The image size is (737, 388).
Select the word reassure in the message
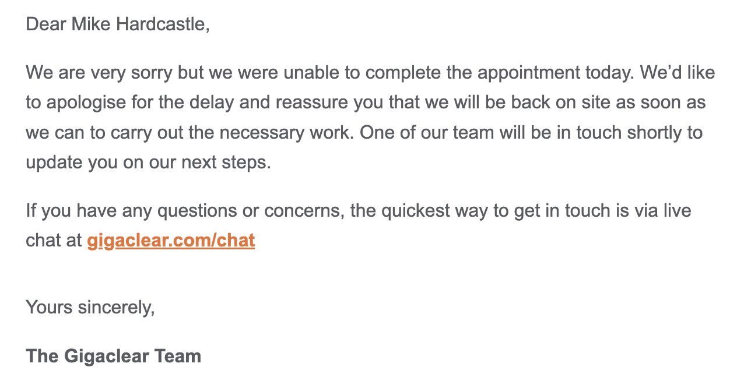click(311, 103)
